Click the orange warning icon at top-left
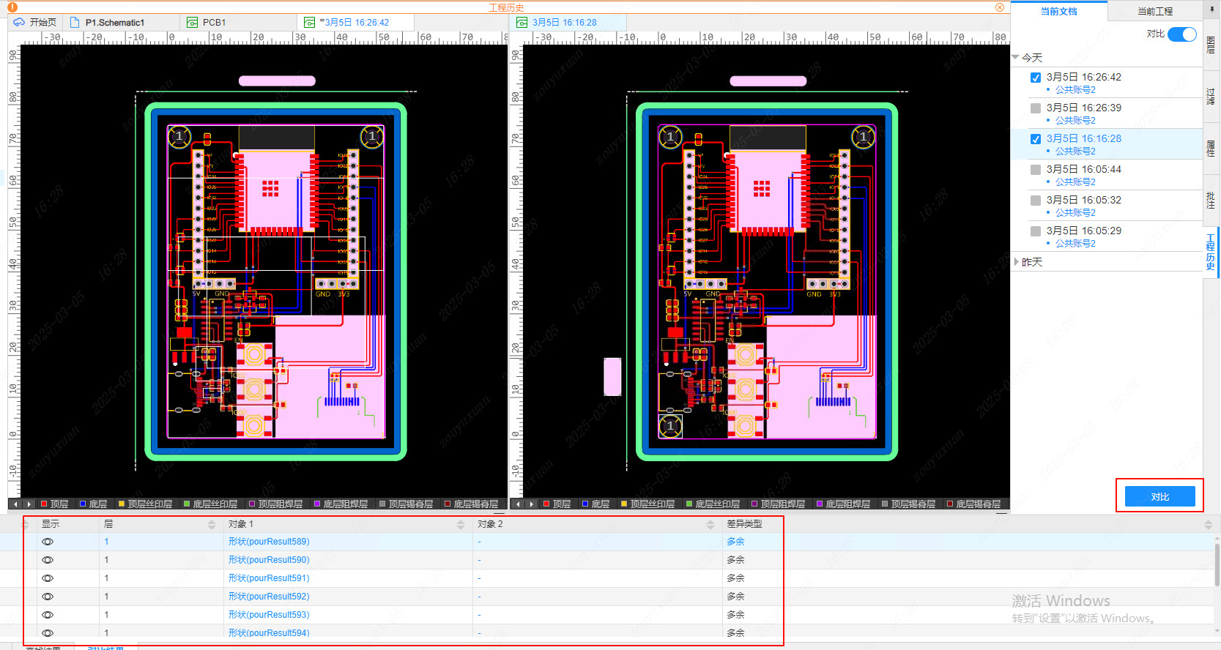The image size is (1221, 650). coord(12,7)
